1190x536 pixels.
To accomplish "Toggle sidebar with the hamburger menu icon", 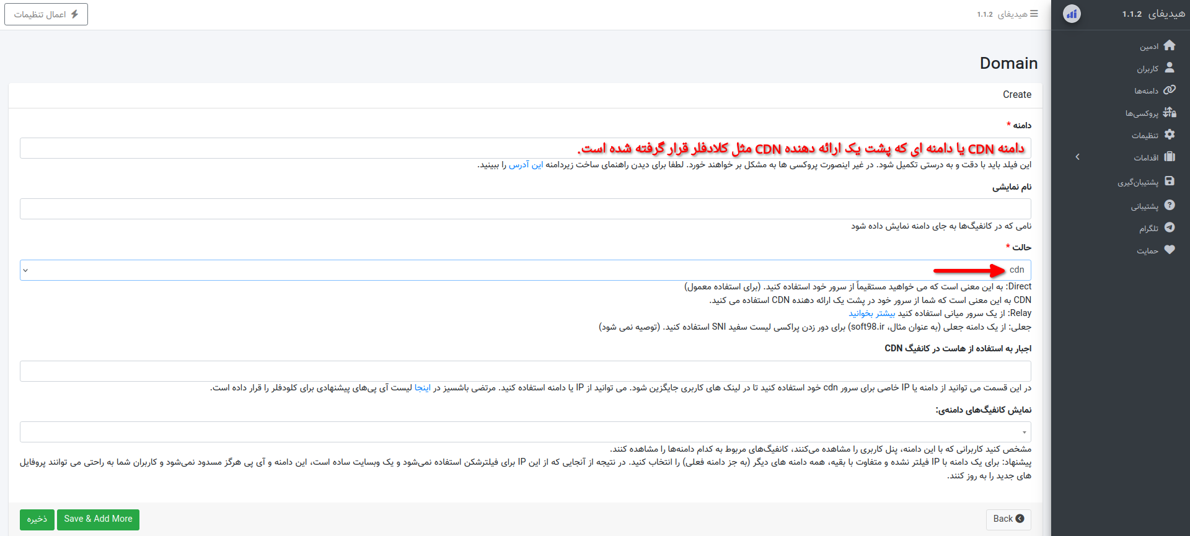I will click(x=1034, y=14).
